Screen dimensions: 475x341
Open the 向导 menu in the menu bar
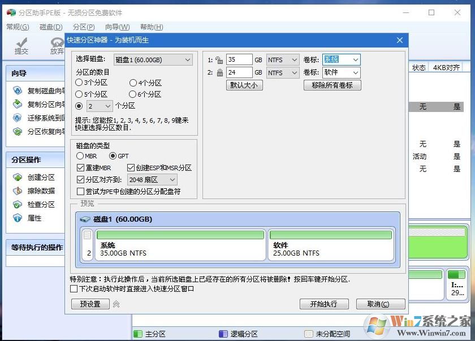pos(116,26)
